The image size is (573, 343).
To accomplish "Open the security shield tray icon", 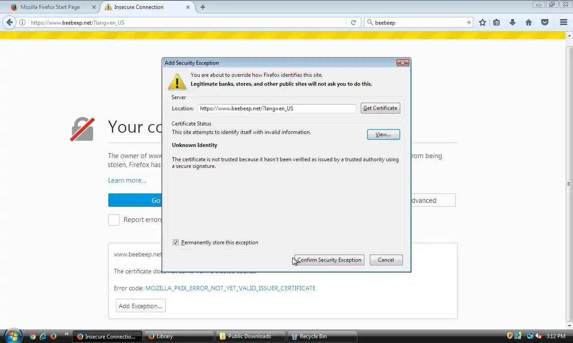I will (510, 336).
